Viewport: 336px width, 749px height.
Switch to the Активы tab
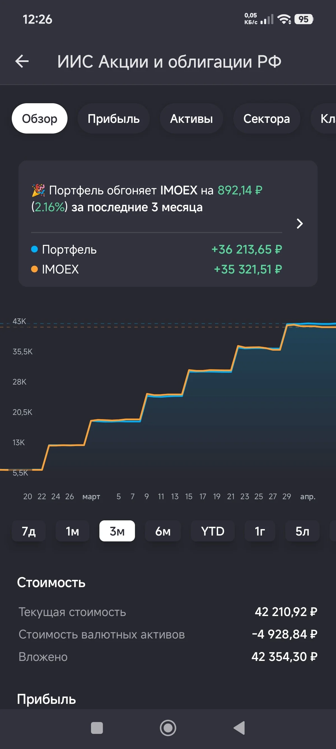click(192, 118)
